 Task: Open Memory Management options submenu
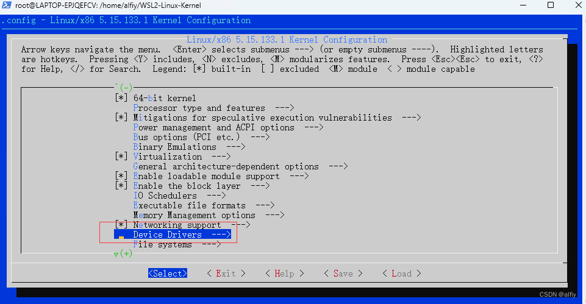[209, 215]
